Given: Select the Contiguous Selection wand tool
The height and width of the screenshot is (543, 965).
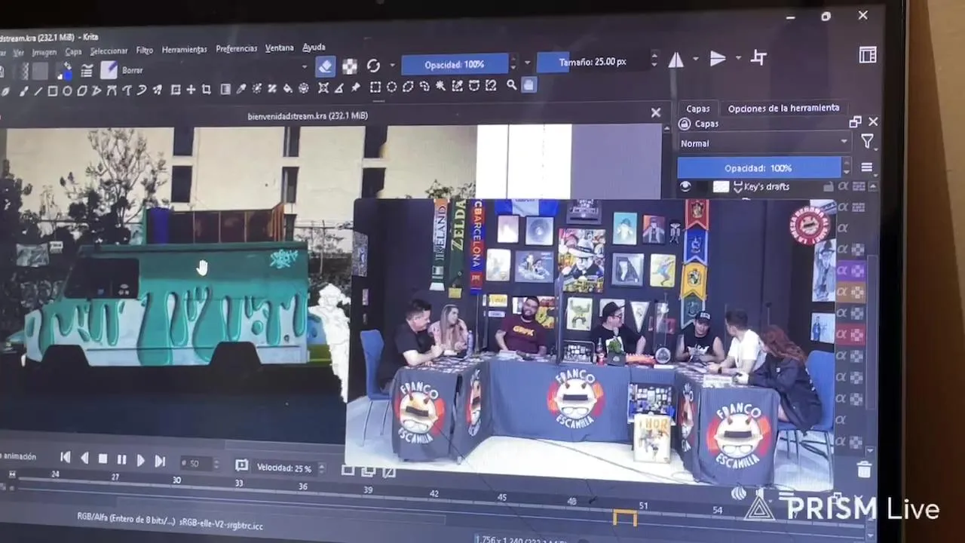Looking at the screenshot, I should [441, 86].
